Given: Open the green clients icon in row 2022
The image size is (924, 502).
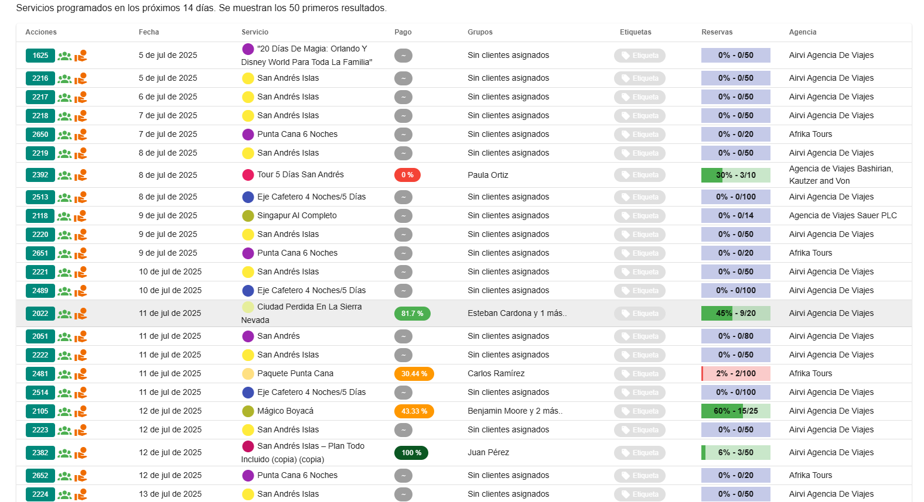Looking at the screenshot, I should pos(64,314).
